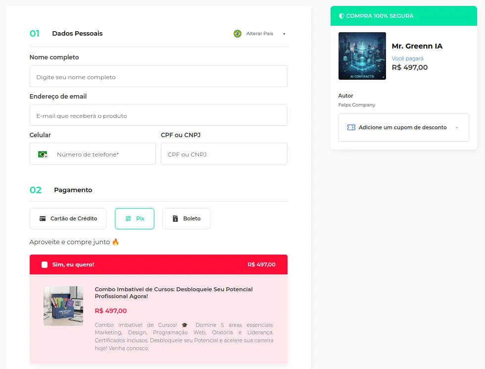Click the 'Dados Pessoais' section heading

[x=77, y=34]
